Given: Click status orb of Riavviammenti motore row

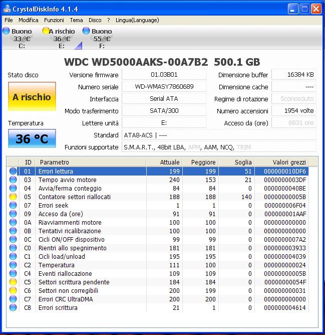Looking at the screenshot, I should 13,222.
